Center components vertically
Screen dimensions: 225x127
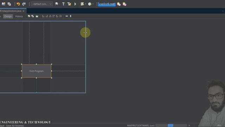61,16
